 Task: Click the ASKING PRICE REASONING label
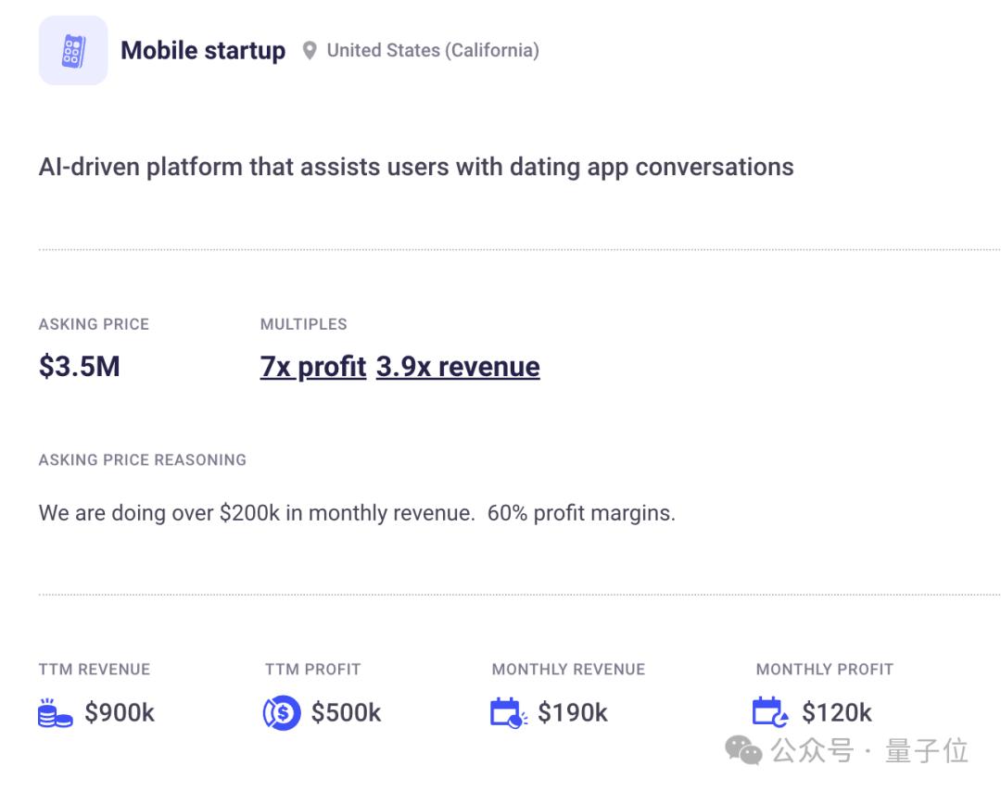(143, 459)
